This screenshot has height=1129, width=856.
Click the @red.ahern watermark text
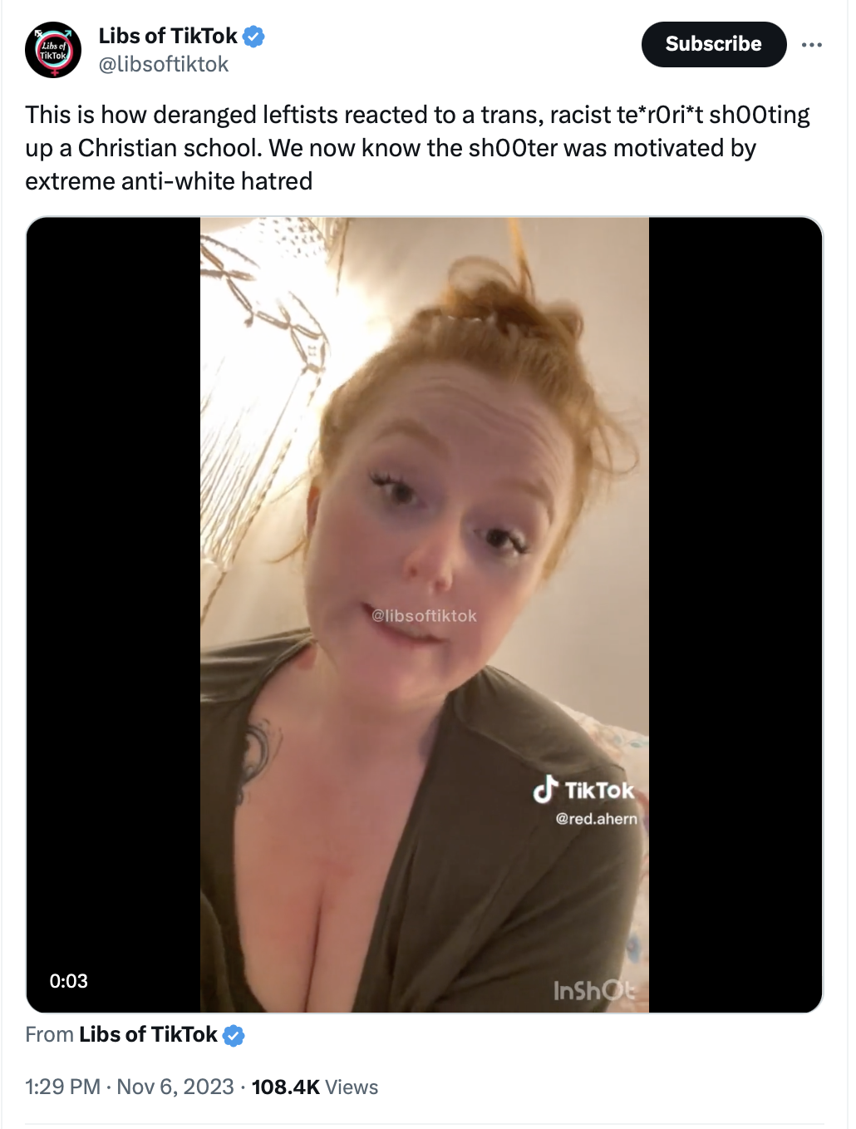(x=597, y=819)
